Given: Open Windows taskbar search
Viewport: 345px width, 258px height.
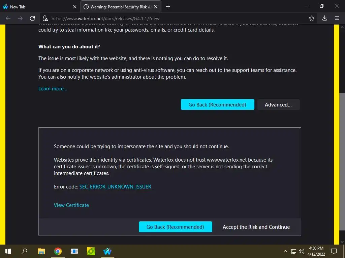Looking at the screenshot, I should [x=24, y=251].
